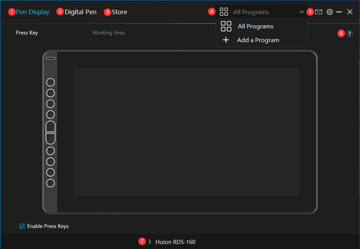The height and width of the screenshot is (249, 360).
Task: Click the tablet screen display area
Action: (x=187, y=132)
